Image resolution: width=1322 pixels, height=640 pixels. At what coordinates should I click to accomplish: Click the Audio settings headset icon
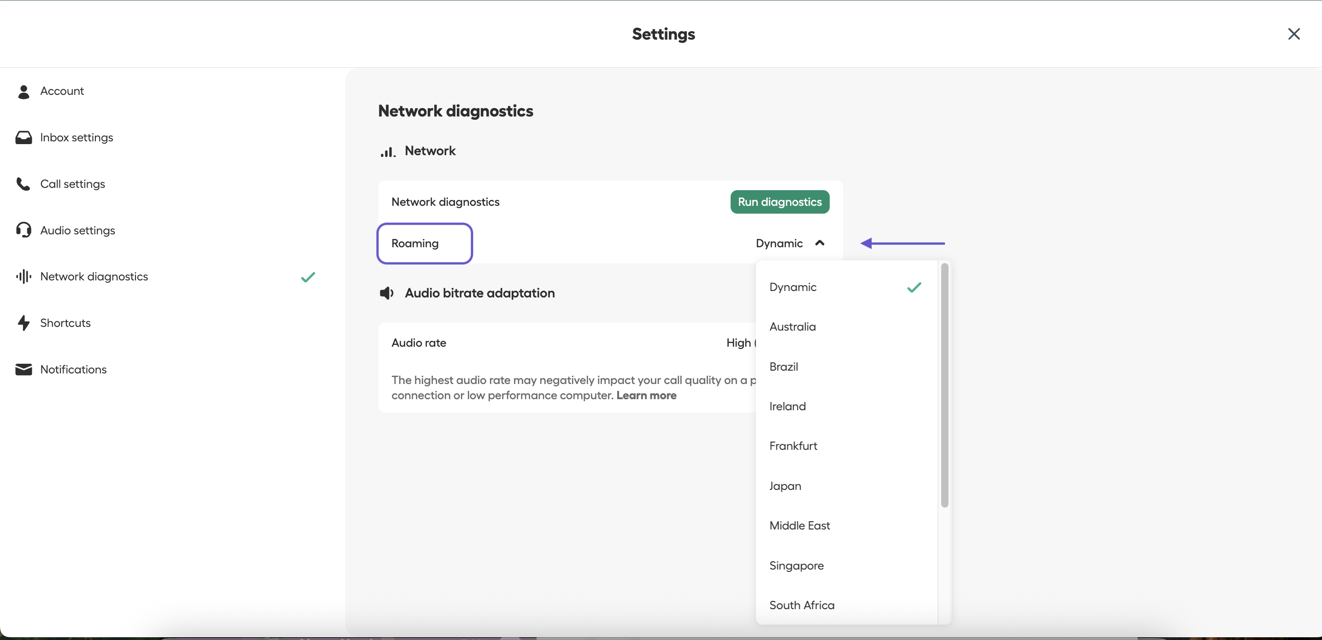click(x=24, y=230)
